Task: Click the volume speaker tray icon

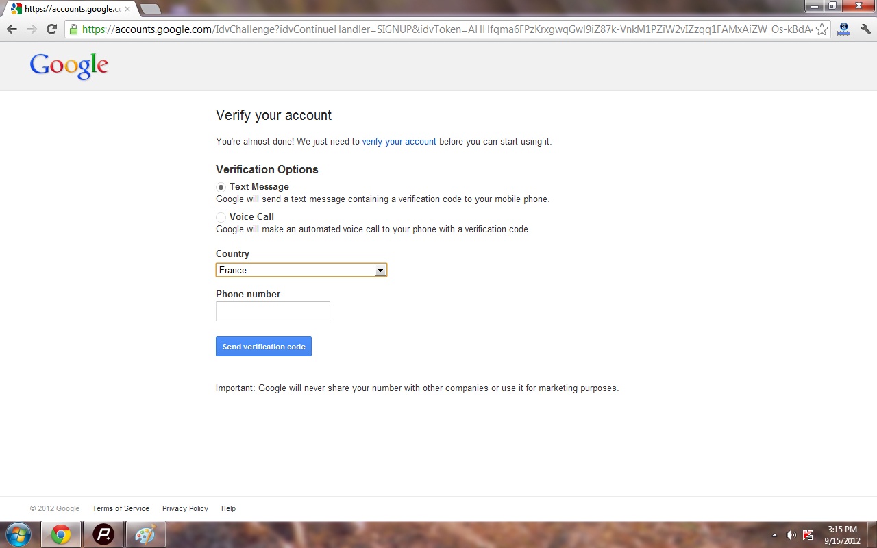Action: click(x=791, y=535)
